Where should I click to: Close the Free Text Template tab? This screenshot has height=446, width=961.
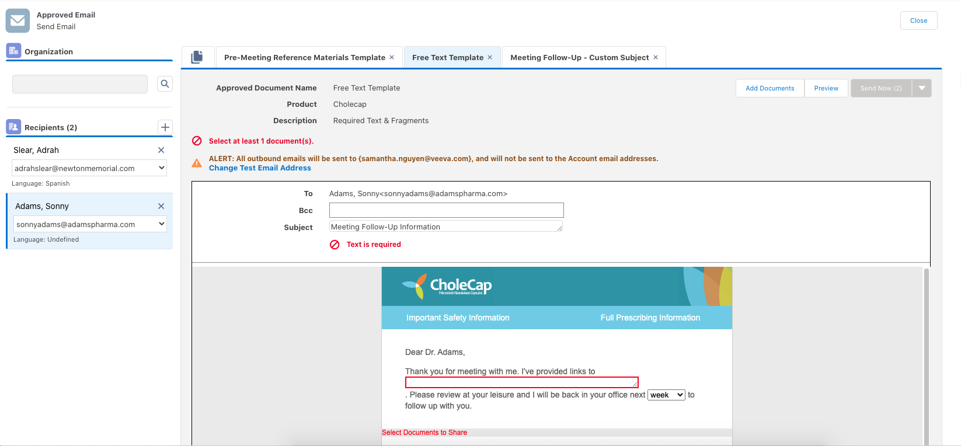pos(490,57)
